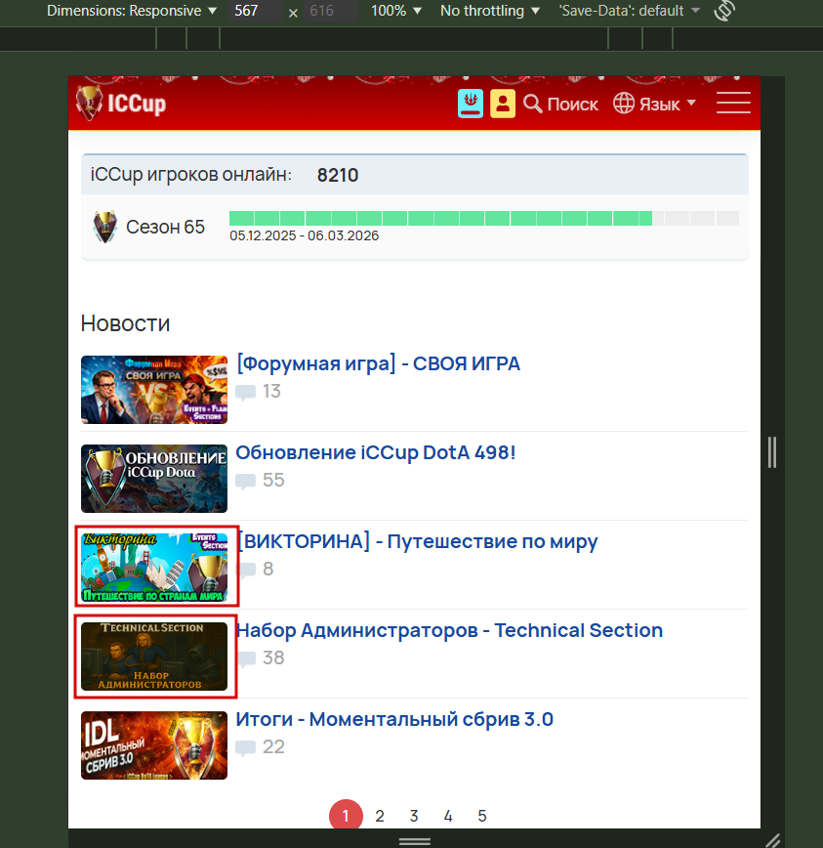Click comment bubble icon next to 55
This screenshot has height=848, width=823.
(x=246, y=481)
